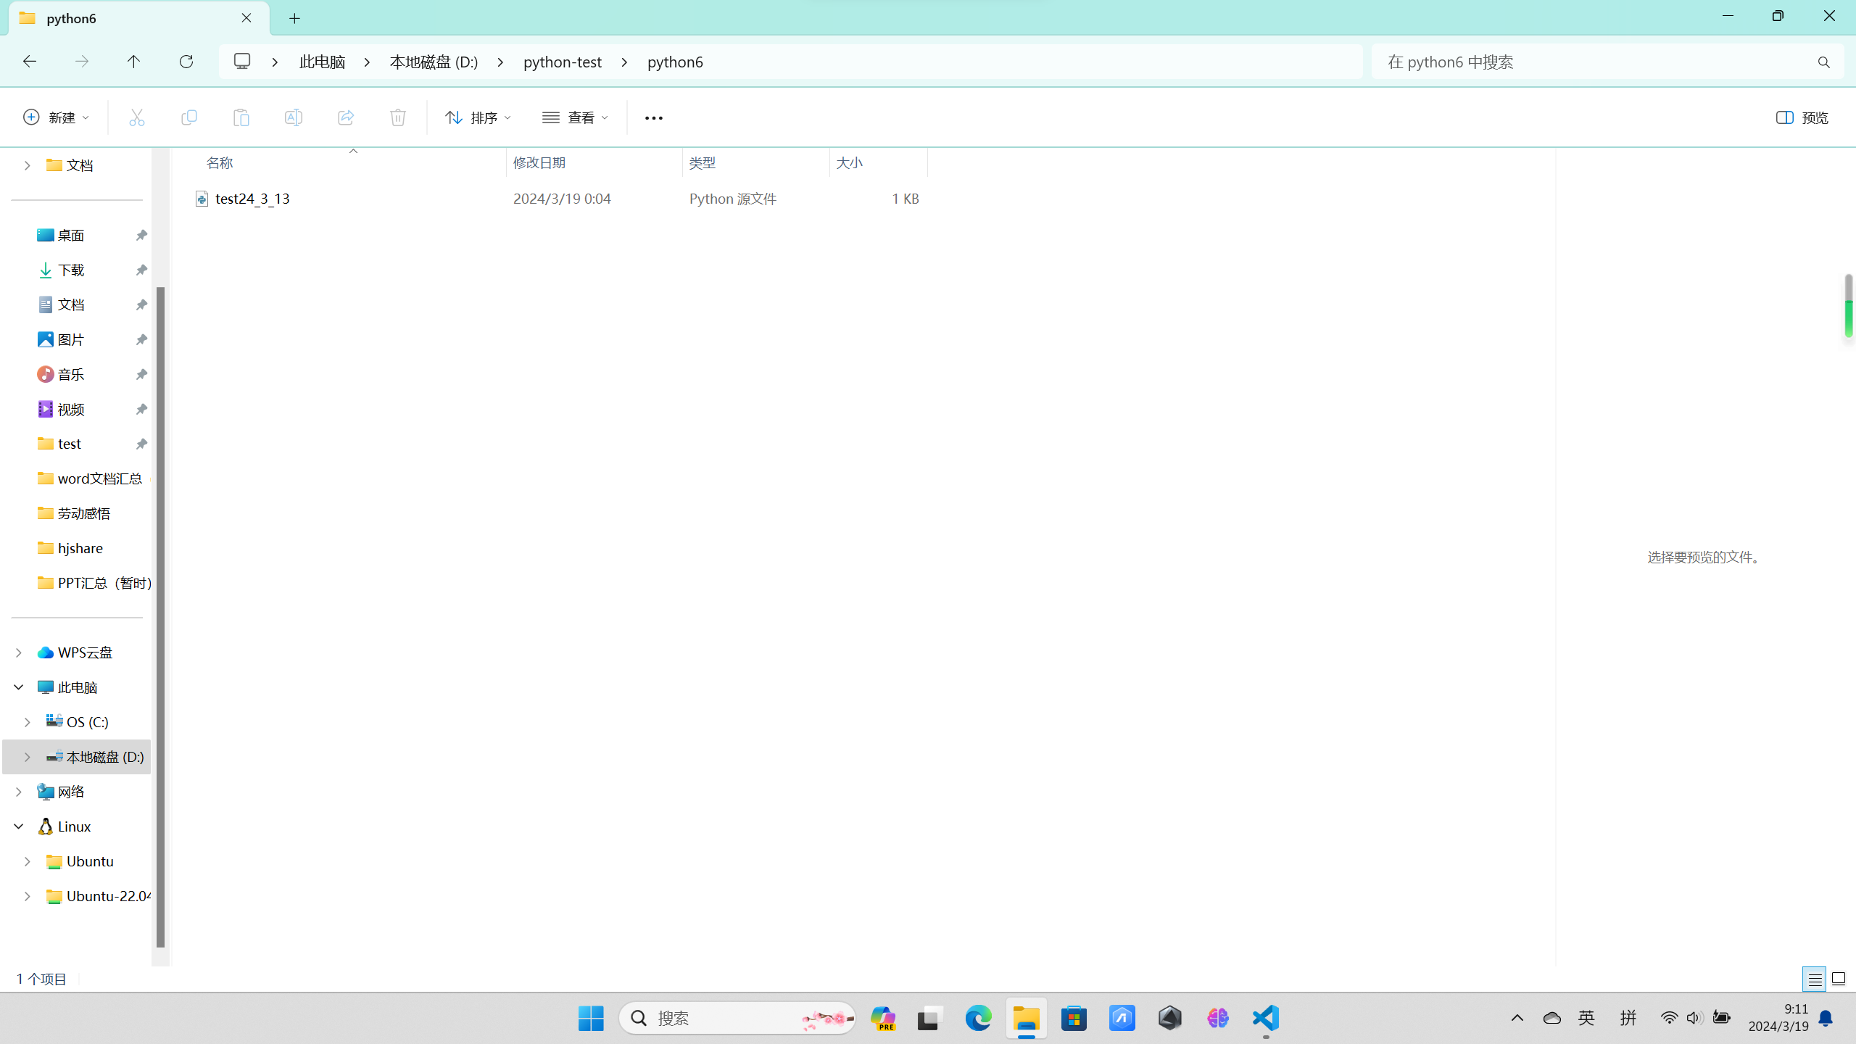Switch to large icons view layout
The image size is (1856, 1044).
(1839, 979)
